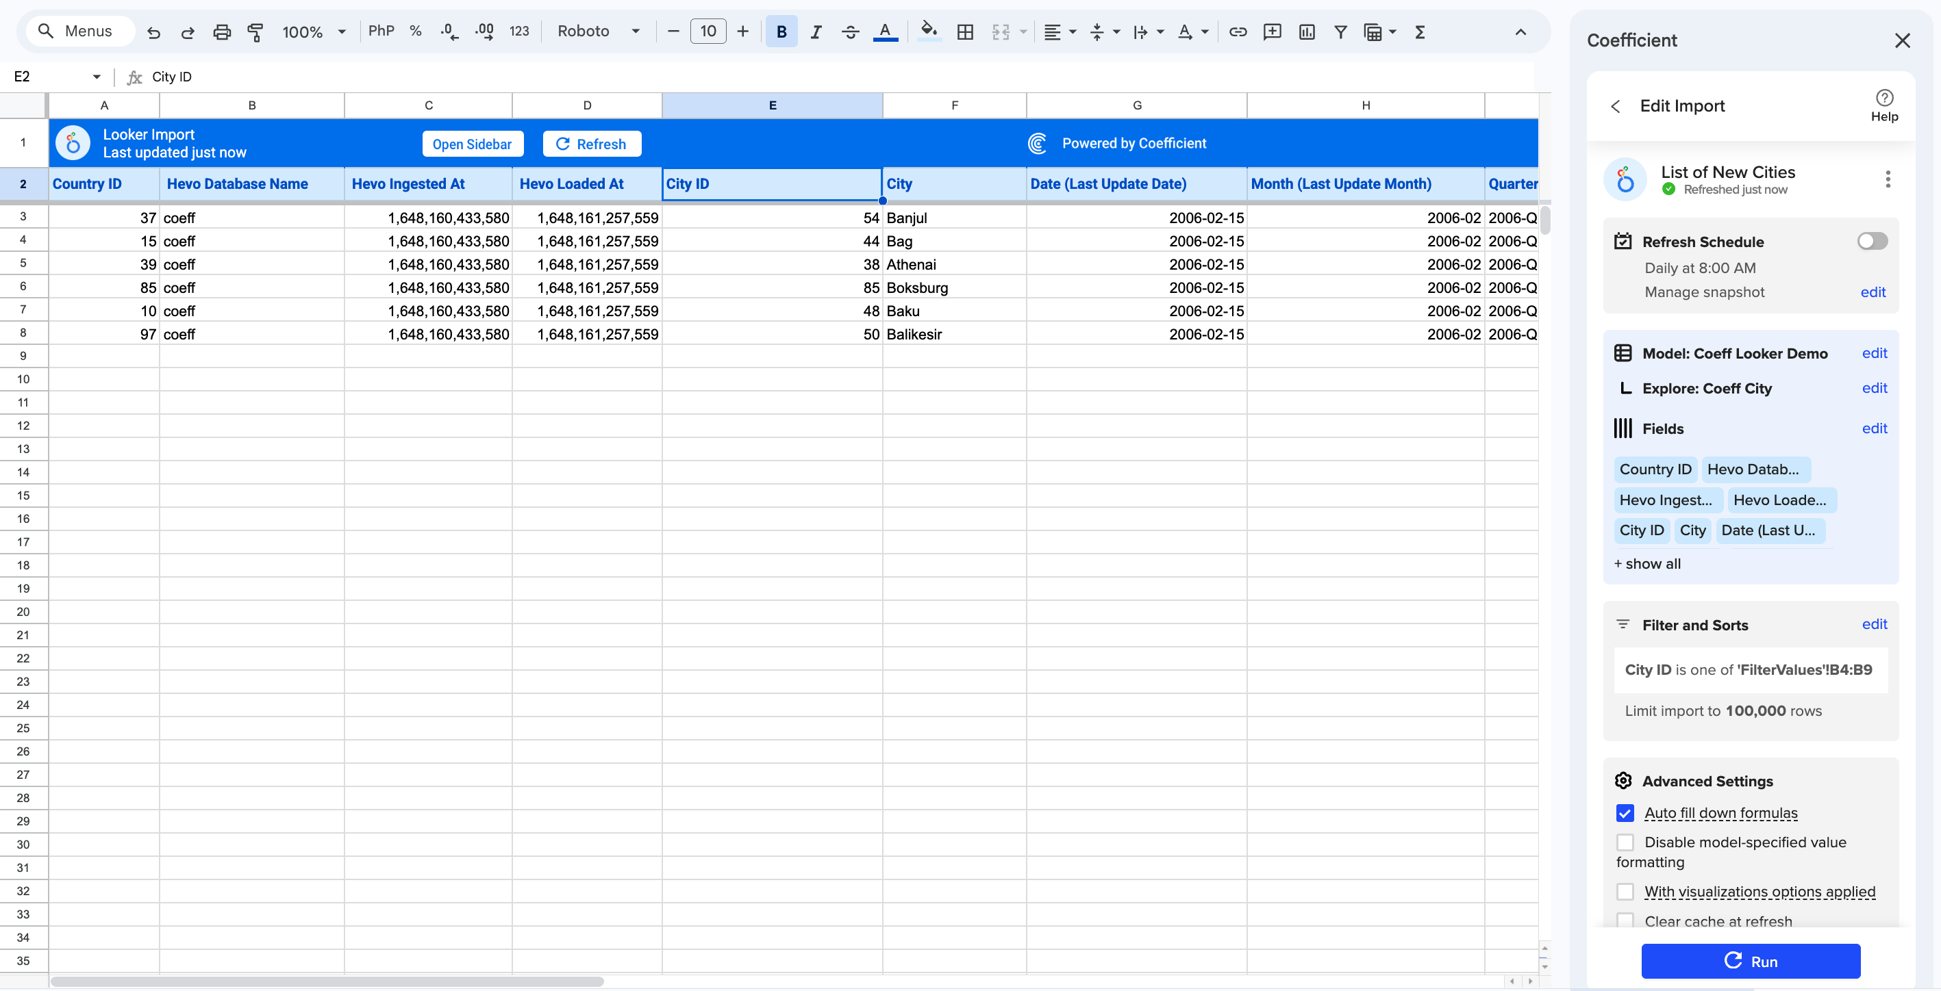1941x991 pixels.
Task: Apply percent format to cells
Action: point(415,31)
